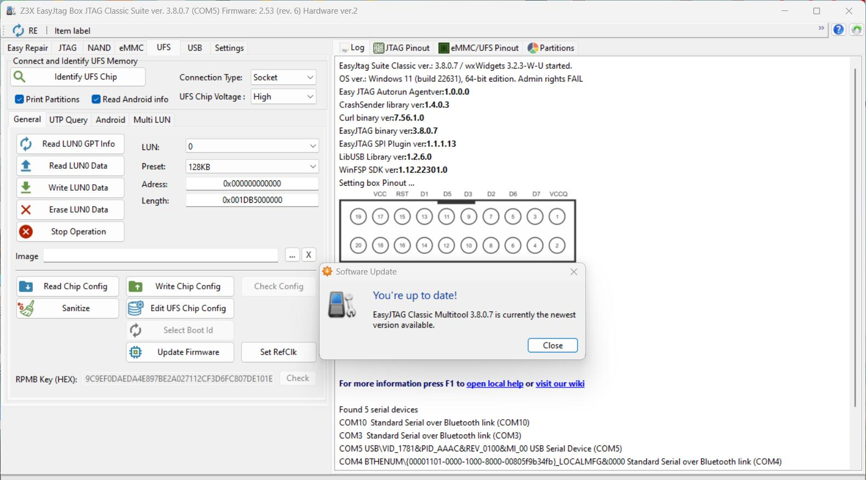The width and height of the screenshot is (866, 480).
Task: Click the Image path input field
Action: (161, 255)
